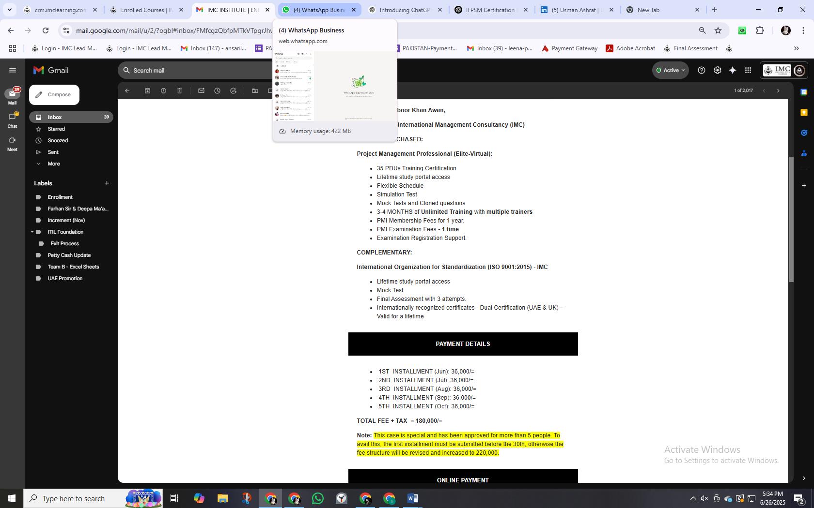Show more bookmarks chevron
814x508 pixels.
(x=796, y=48)
